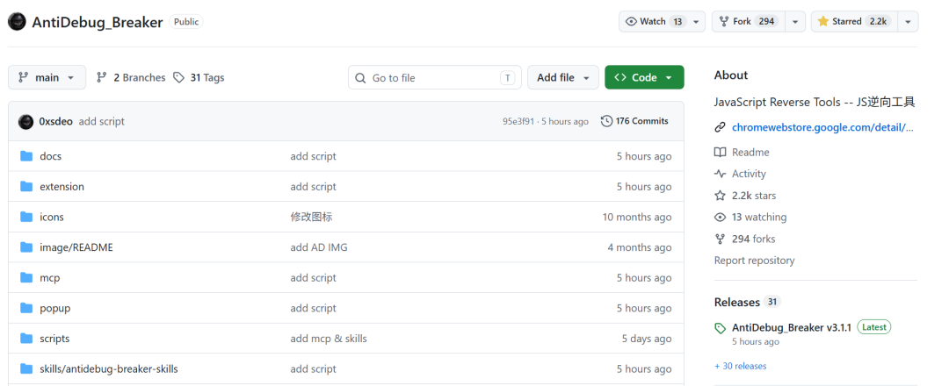This screenshot has height=386, width=949.
Task: Click the 5 days ago timestamp
Action: (x=647, y=339)
